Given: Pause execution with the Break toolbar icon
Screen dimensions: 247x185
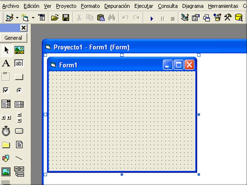Looking at the screenshot, I should 162,18.
